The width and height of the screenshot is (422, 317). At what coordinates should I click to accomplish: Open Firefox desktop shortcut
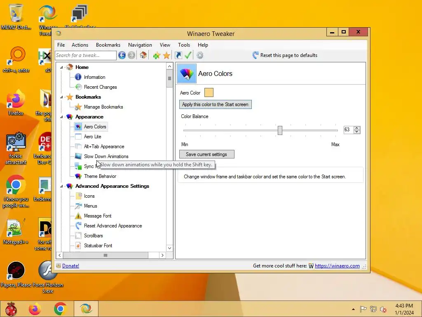16,102
